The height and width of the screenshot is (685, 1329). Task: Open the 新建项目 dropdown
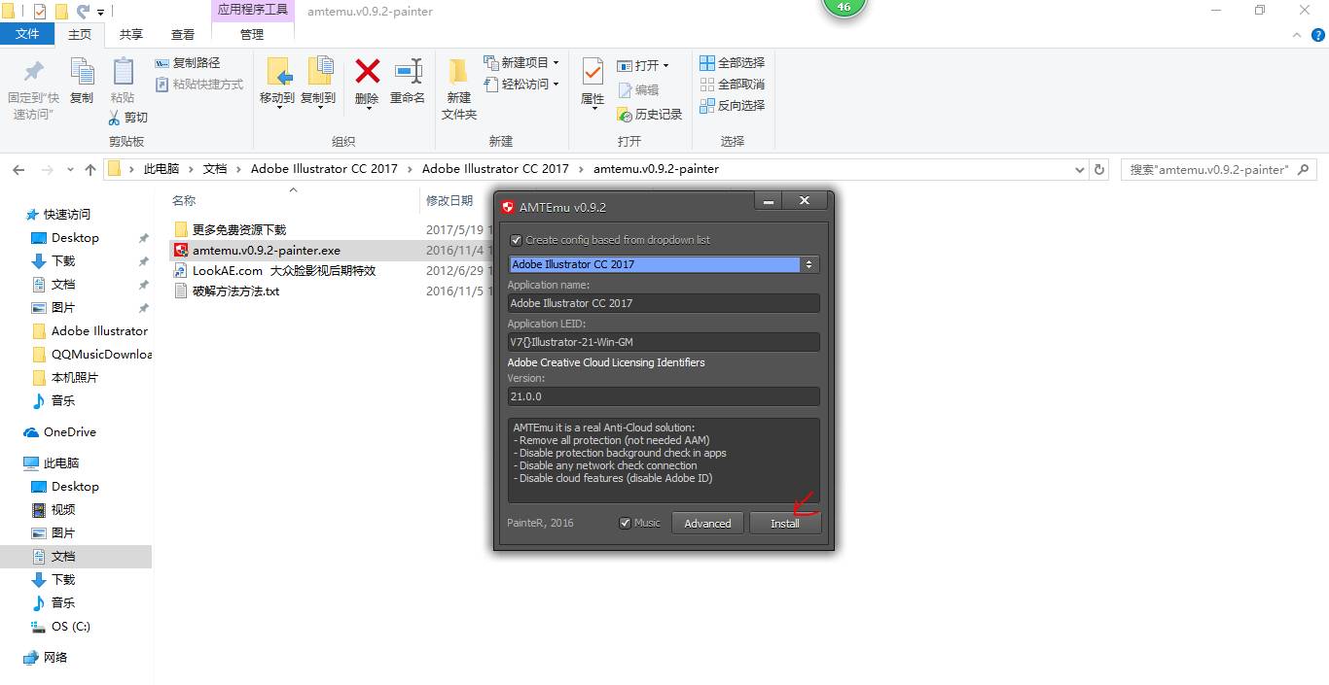pos(521,63)
